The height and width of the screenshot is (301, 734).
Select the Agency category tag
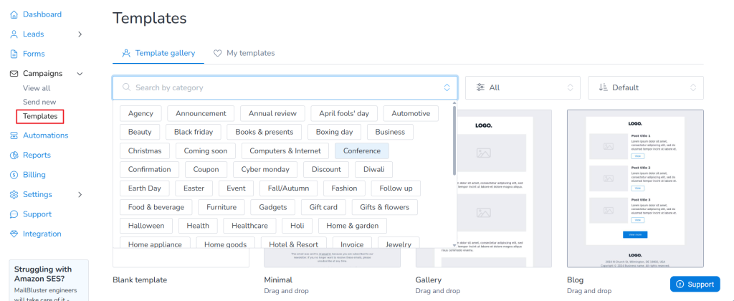pyautogui.click(x=140, y=113)
